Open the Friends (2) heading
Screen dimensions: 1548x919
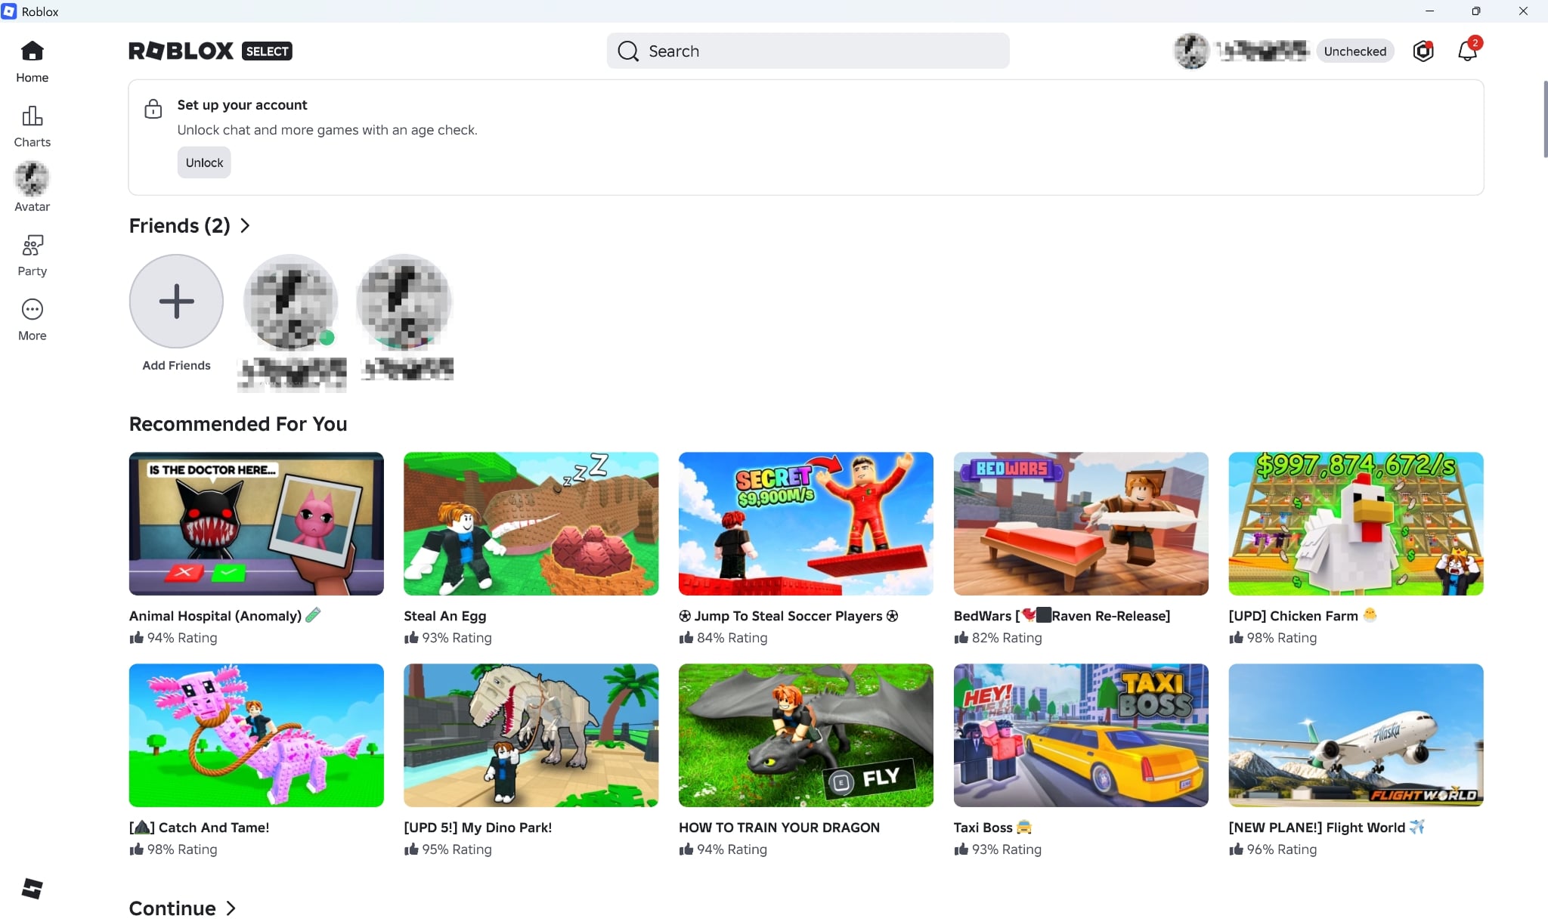point(179,226)
